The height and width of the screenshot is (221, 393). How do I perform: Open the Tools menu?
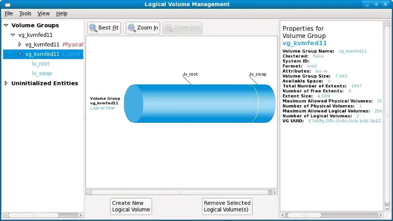click(x=25, y=14)
